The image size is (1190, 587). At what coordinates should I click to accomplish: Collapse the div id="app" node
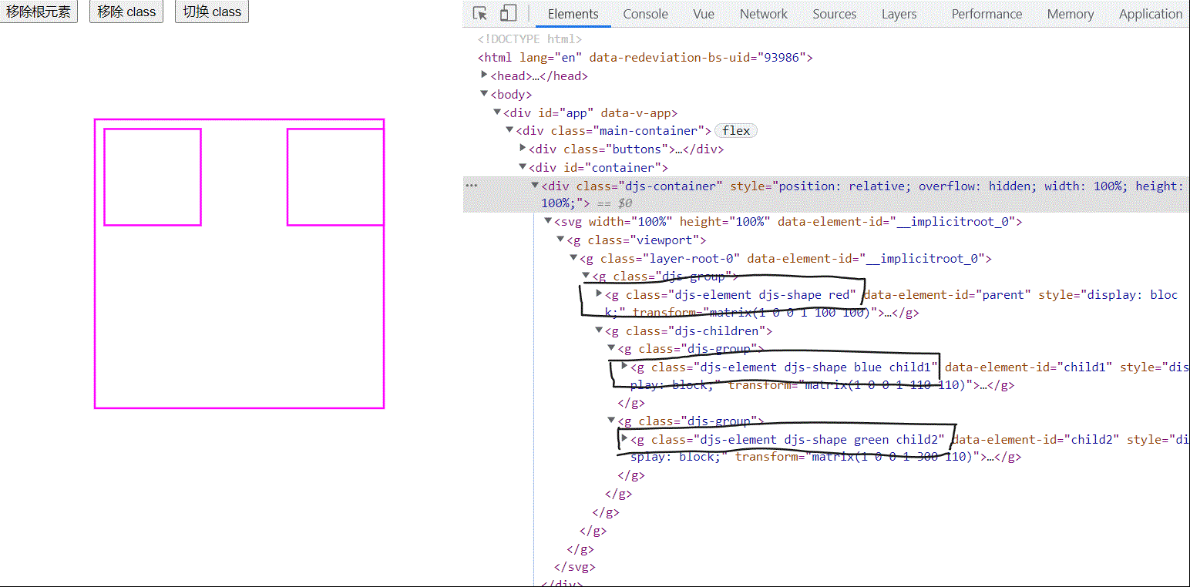tap(497, 112)
